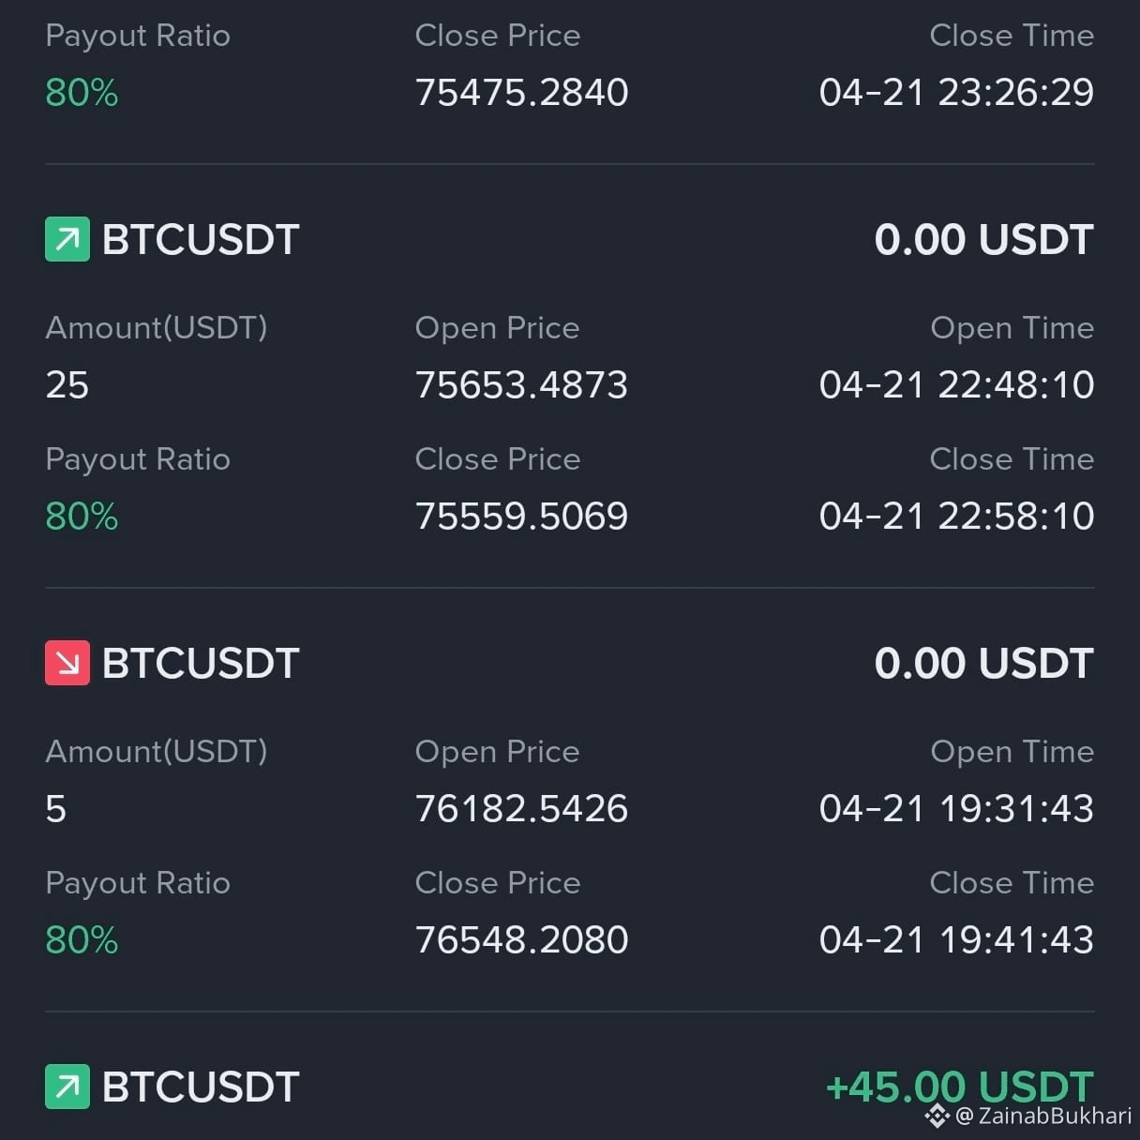The width and height of the screenshot is (1140, 1140).
Task: Click the amount value 25
Action: 67,384
